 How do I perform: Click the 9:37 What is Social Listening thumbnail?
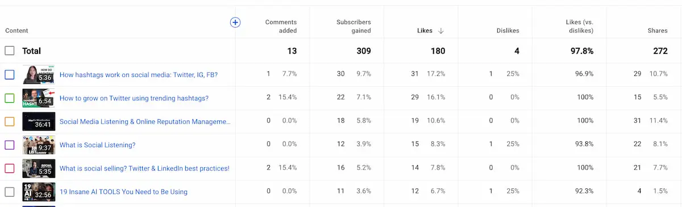coord(39,145)
